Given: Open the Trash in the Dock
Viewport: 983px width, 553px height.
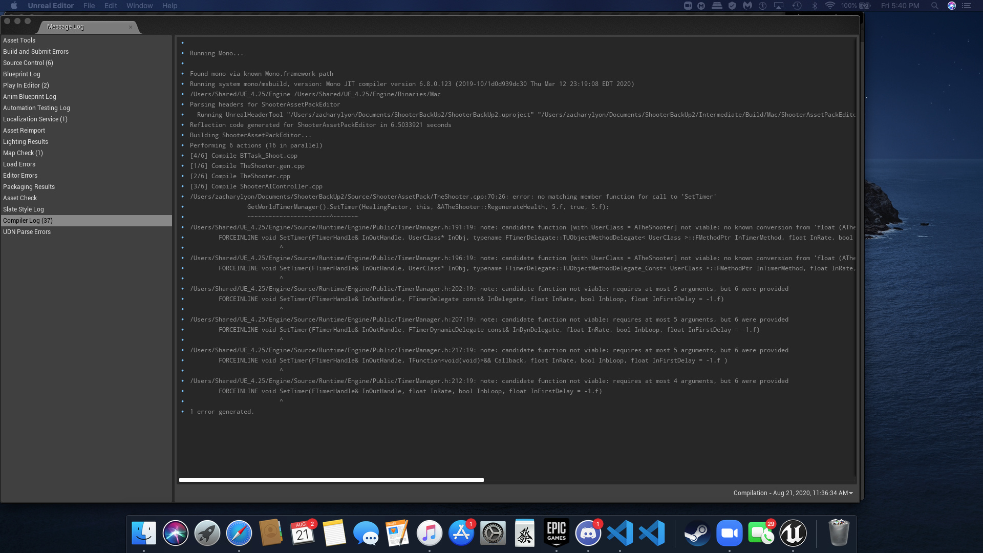Looking at the screenshot, I should click(839, 533).
